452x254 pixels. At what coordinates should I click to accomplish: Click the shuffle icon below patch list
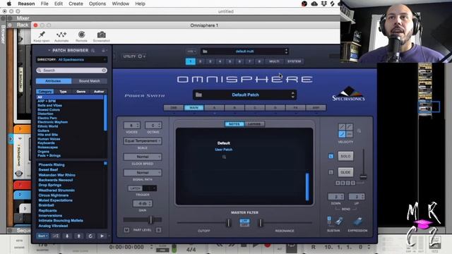click(x=55, y=236)
